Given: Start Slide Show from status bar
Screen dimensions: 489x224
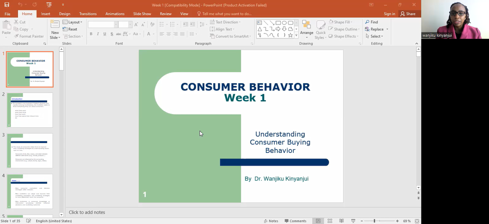Looking at the screenshot, I should coord(353,221).
